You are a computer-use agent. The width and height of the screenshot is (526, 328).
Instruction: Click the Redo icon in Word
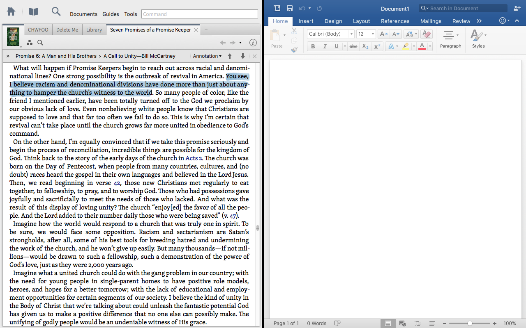point(319,8)
